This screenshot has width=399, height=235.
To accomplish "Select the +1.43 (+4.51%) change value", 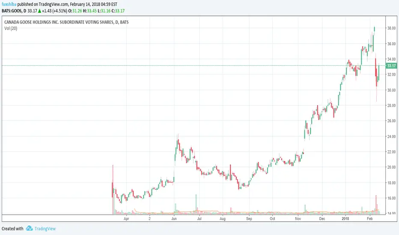I will (x=55, y=11).
